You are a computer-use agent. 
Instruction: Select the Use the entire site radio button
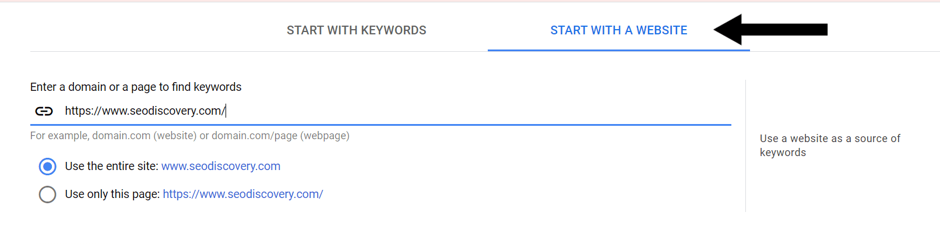click(48, 167)
